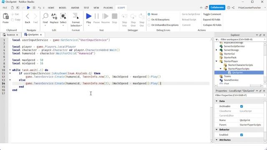Viewport: 267px width, 150px height.
Task: Fold the while loop at line 10
Action: (x=10, y=70)
